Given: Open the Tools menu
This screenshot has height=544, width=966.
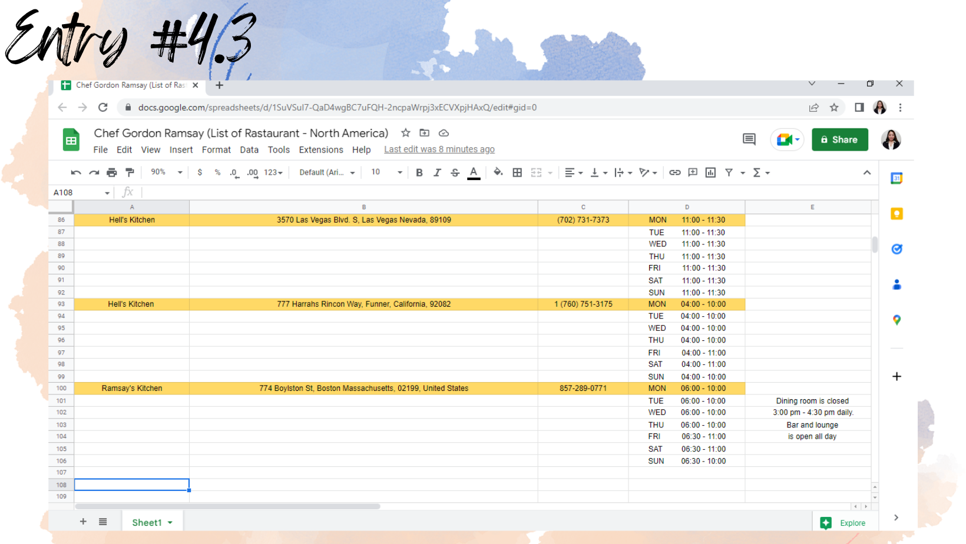Looking at the screenshot, I should pyautogui.click(x=279, y=150).
